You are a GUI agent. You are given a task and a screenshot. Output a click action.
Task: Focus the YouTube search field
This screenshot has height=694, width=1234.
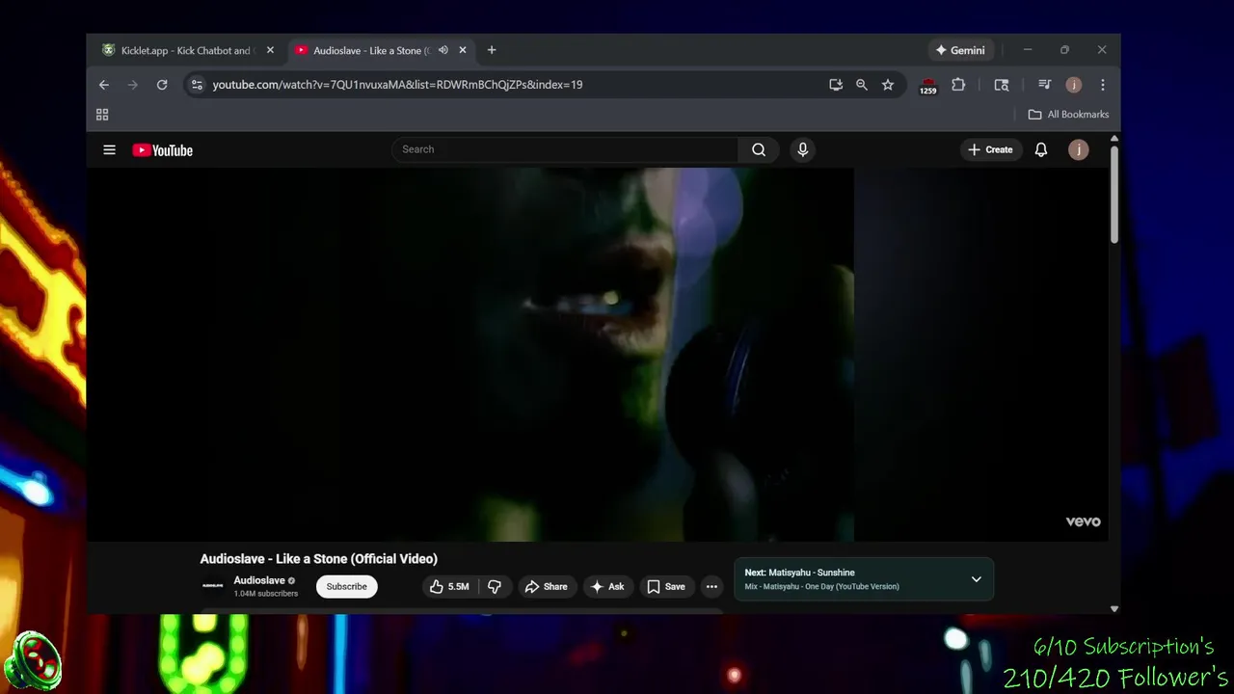pyautogui.click(x=565, y=149)
